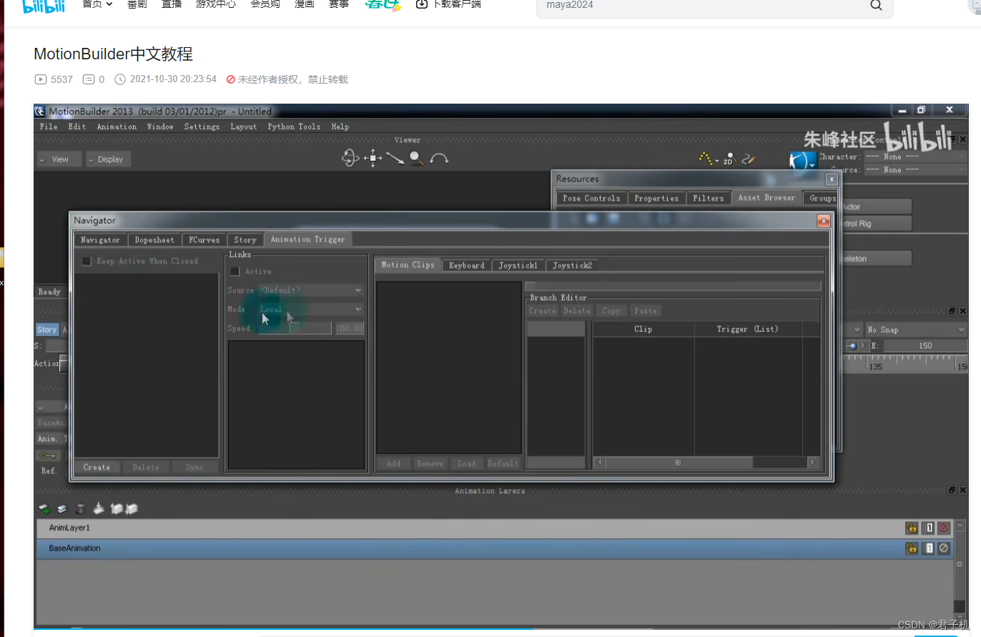
Task: Open the Source Default dropdown
Action: click(311, 290)
